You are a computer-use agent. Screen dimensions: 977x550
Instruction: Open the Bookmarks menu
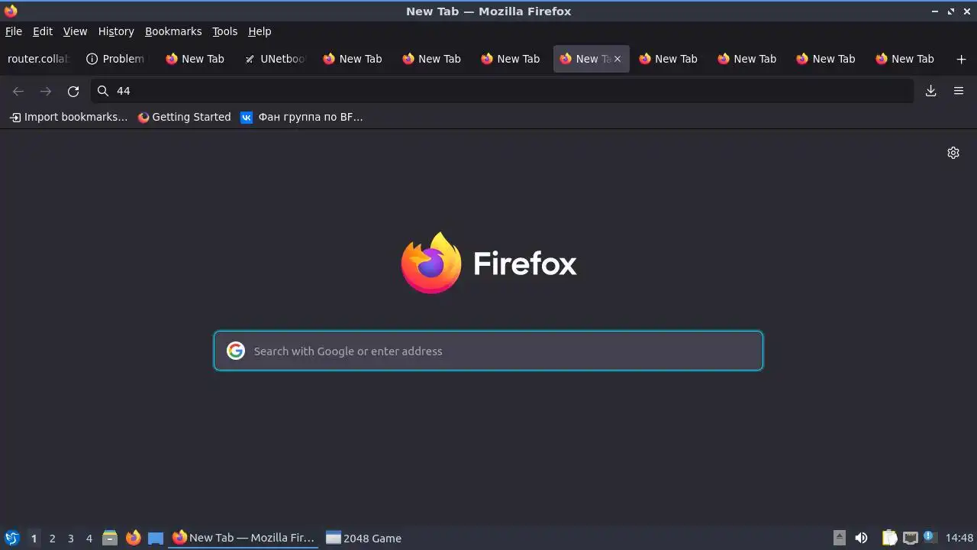173,31
